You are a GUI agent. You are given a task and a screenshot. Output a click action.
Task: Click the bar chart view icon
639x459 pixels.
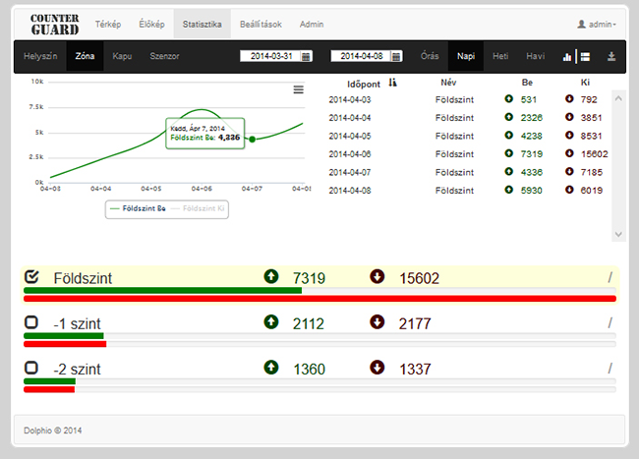[567, 57]
